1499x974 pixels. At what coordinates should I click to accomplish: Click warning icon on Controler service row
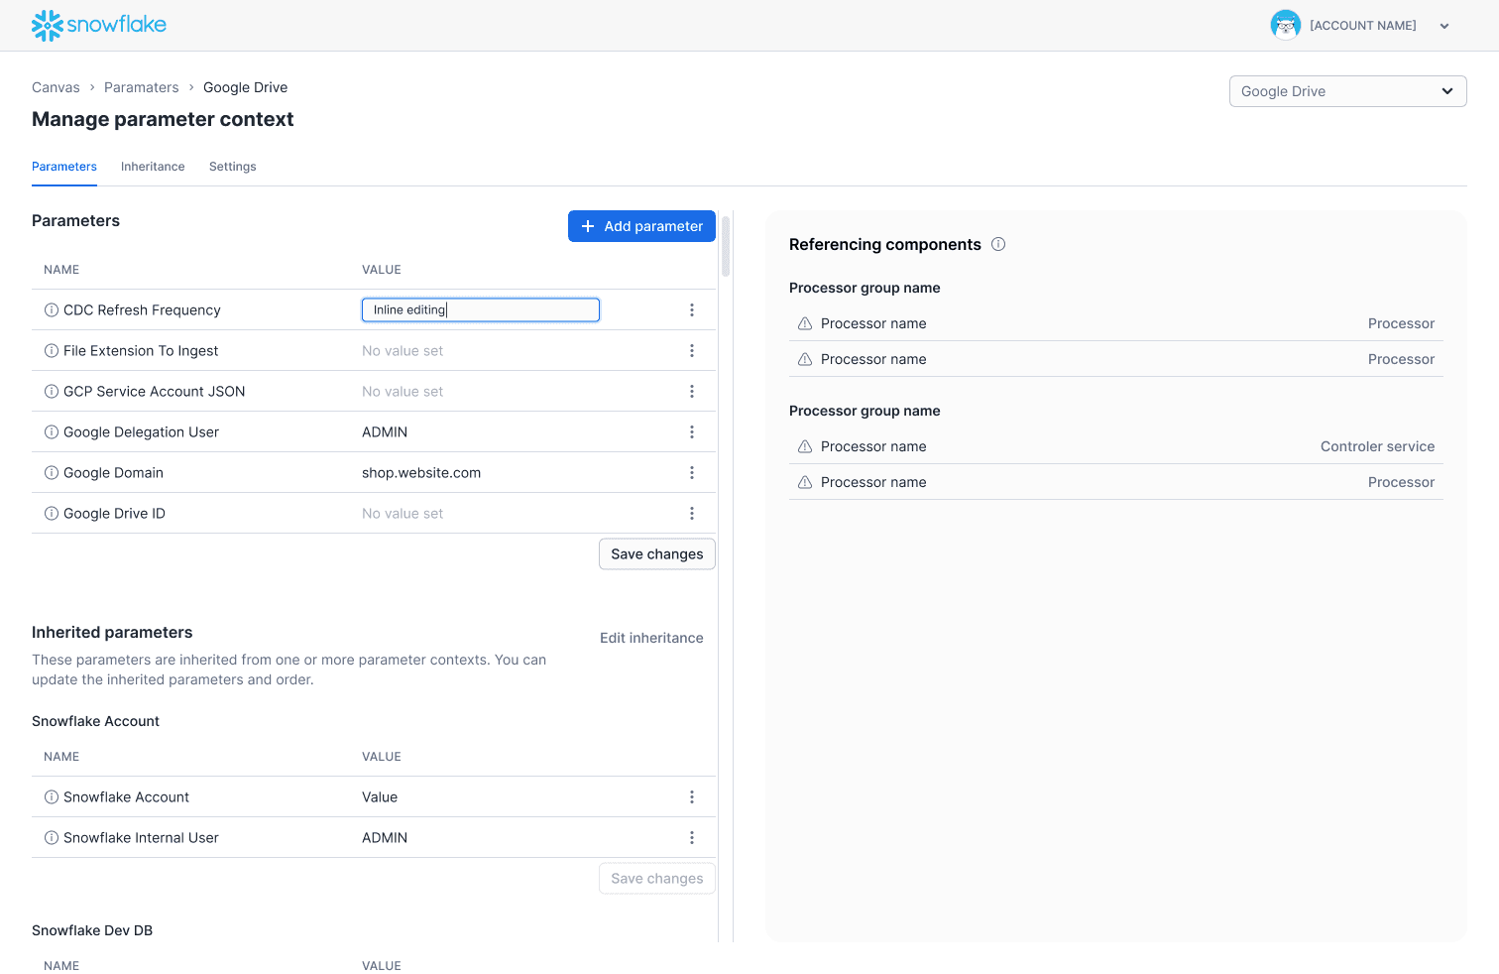pyautogui.click(x=805, y=446)
